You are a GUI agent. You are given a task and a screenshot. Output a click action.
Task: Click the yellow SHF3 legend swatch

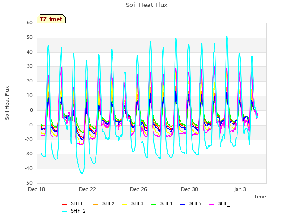tap(124, 204)
